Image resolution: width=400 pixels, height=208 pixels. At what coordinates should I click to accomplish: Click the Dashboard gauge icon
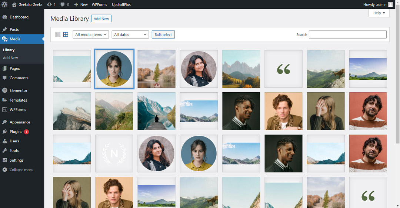(4, 17)
